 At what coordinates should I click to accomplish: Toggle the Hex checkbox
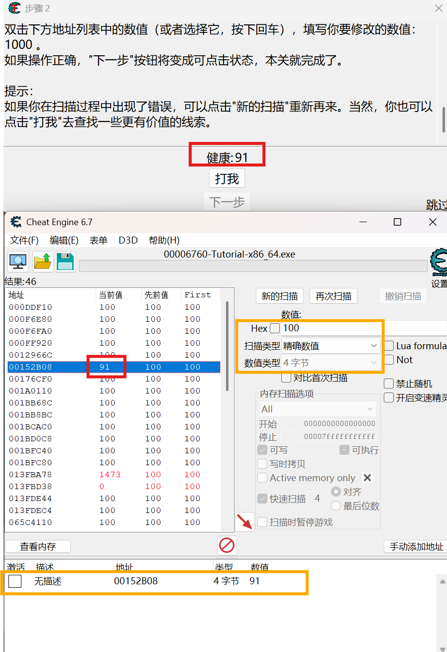point(275,328)
